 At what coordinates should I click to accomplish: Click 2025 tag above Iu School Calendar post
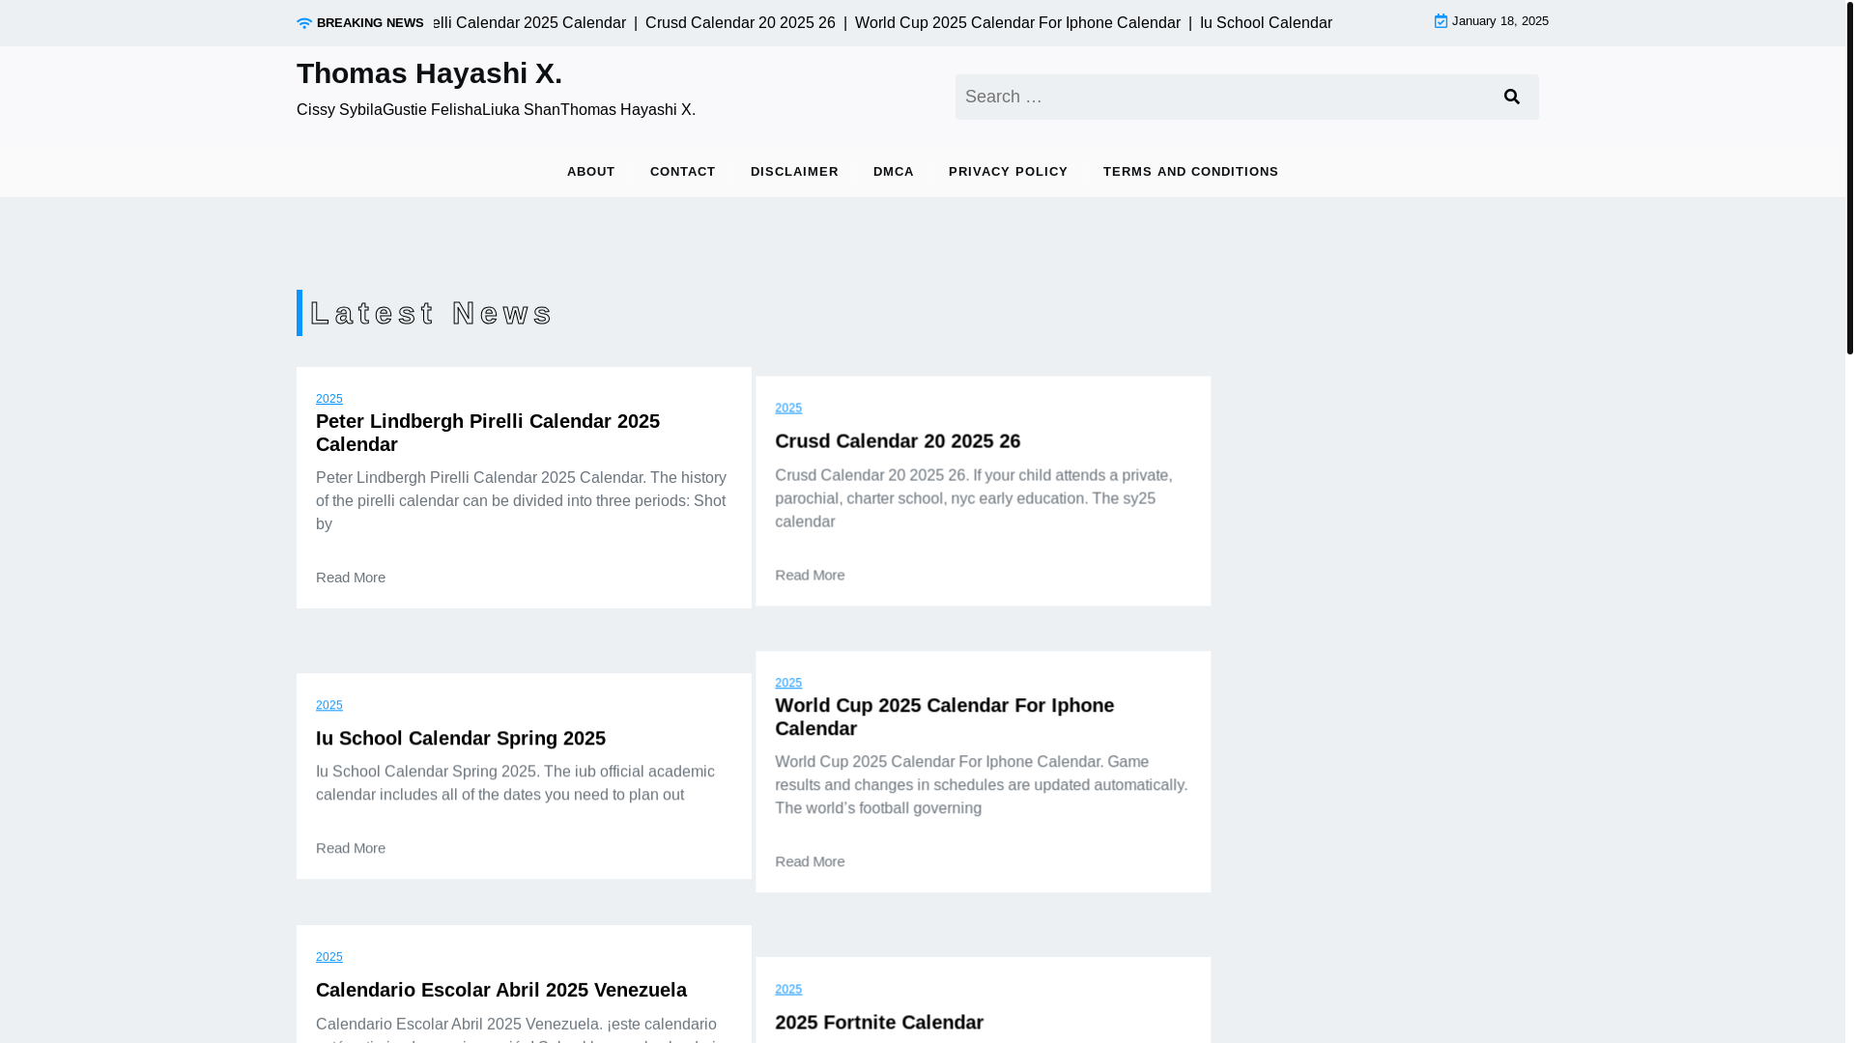[329, 706]
